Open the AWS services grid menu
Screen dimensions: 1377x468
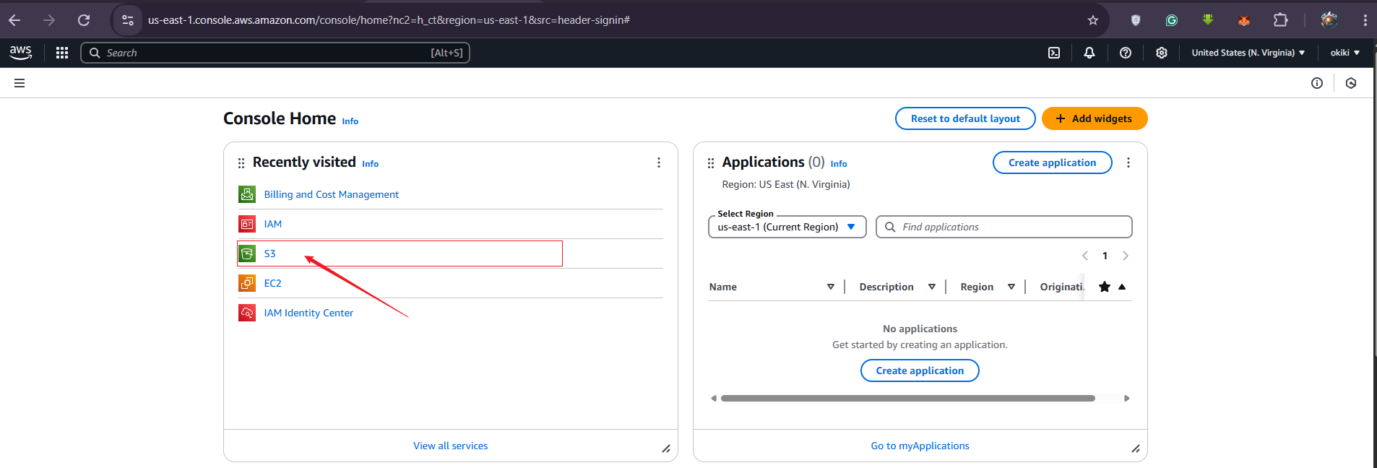pyautogui.click(x=62, y=53)
